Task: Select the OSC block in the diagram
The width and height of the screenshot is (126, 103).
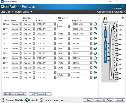Action: tap(105, 24)
